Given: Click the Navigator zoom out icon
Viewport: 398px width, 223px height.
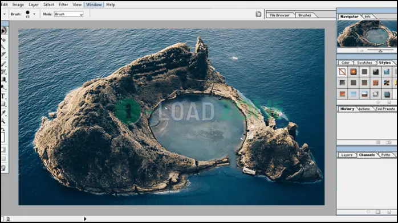Looking at the screenshot, I should point(362,51).
